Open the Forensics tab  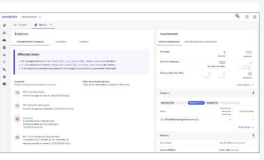[x=61, y=42]
